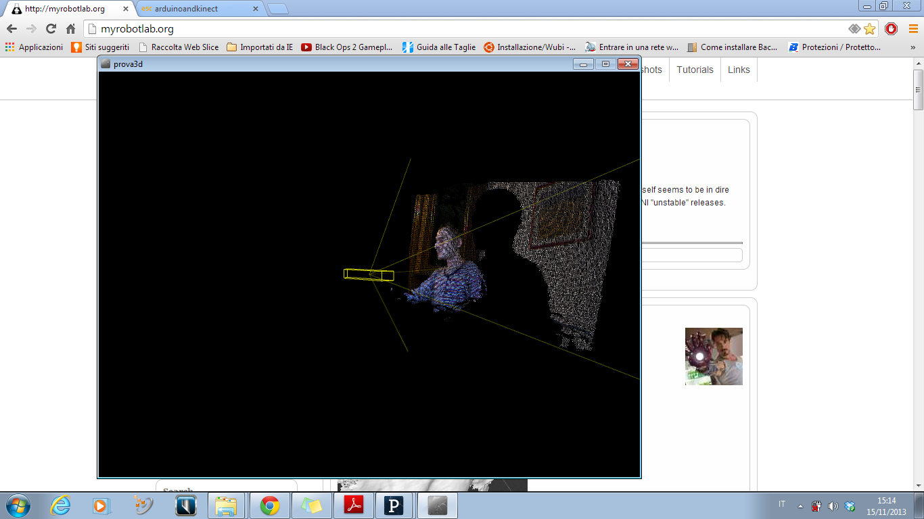This screenshot has height=519, width=924.
Task: Open the Sticky Notes taskbar icon
Action: [312, 505]
